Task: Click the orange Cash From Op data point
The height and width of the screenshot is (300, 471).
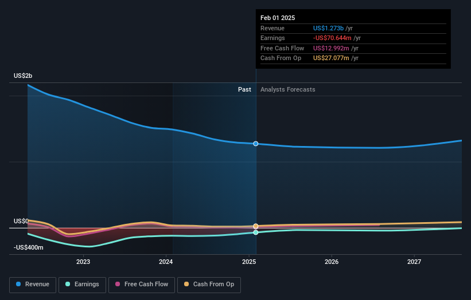Action: [x=256, y=226]
